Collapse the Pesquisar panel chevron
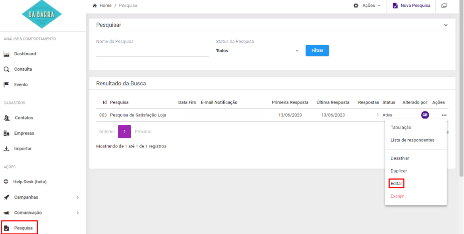This screenshot has height=234, width=464. [x=446, y=25]
